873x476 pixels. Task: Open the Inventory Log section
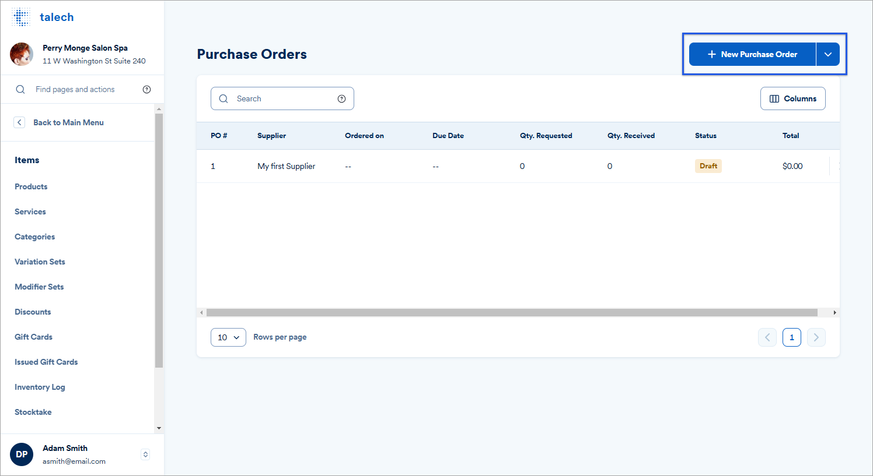point(40,387)
